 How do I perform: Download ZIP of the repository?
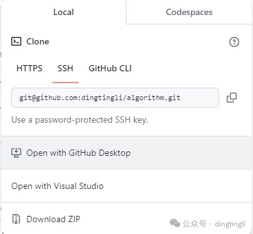click(126, 219)
